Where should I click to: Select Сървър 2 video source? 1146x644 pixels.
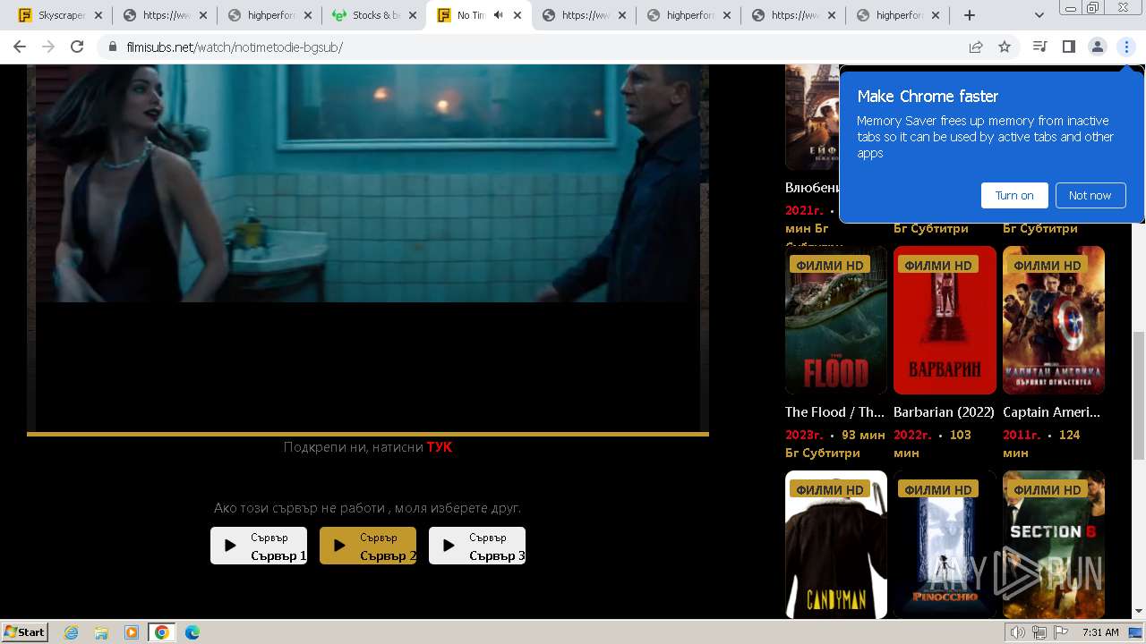tap(368, 546)
